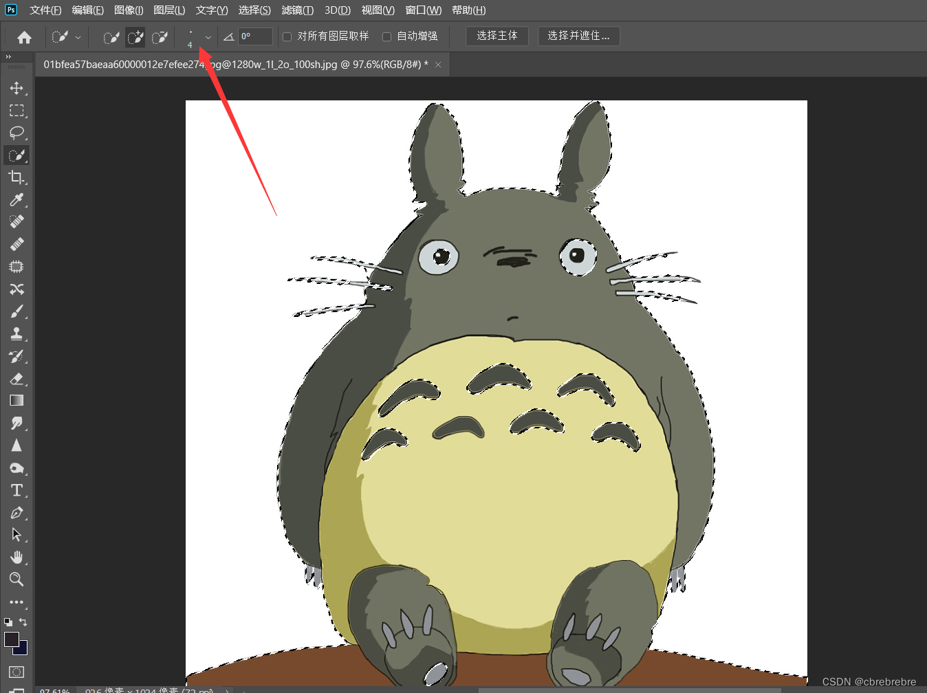Screen dimensions: 927x693
Task: Open the 图像(I) menu
Action: [129, 10]
